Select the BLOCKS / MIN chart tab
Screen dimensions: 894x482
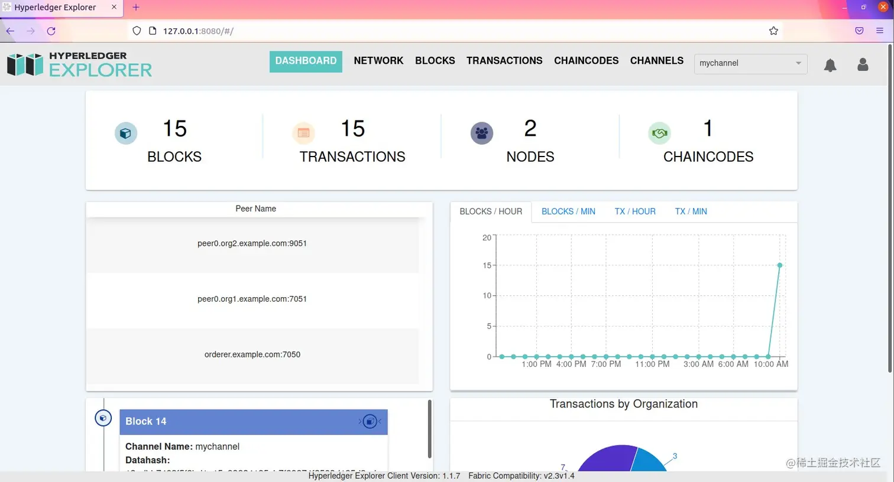[568, 211]
